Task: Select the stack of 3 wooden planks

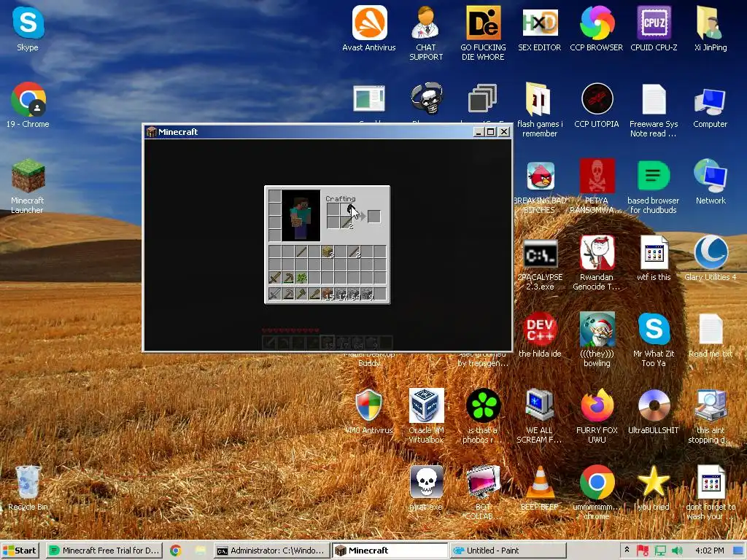Action: tap(328, 252)
